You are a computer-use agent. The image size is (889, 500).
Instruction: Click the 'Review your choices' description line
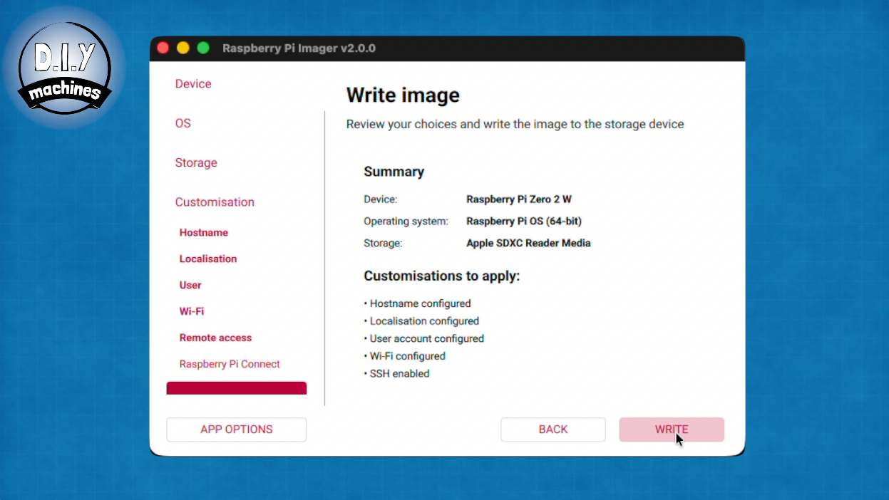click(x=515, y=125)
